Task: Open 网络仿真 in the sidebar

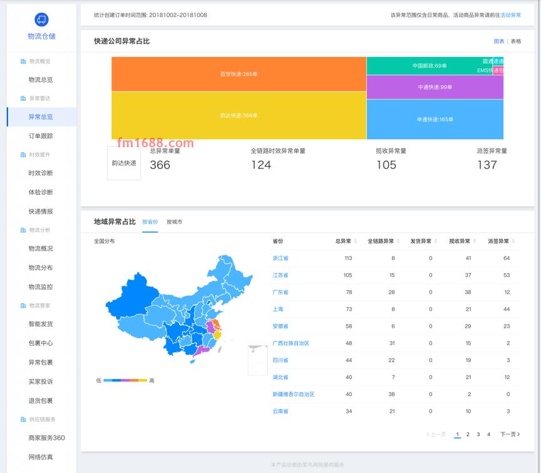Action: pos(41,457)
